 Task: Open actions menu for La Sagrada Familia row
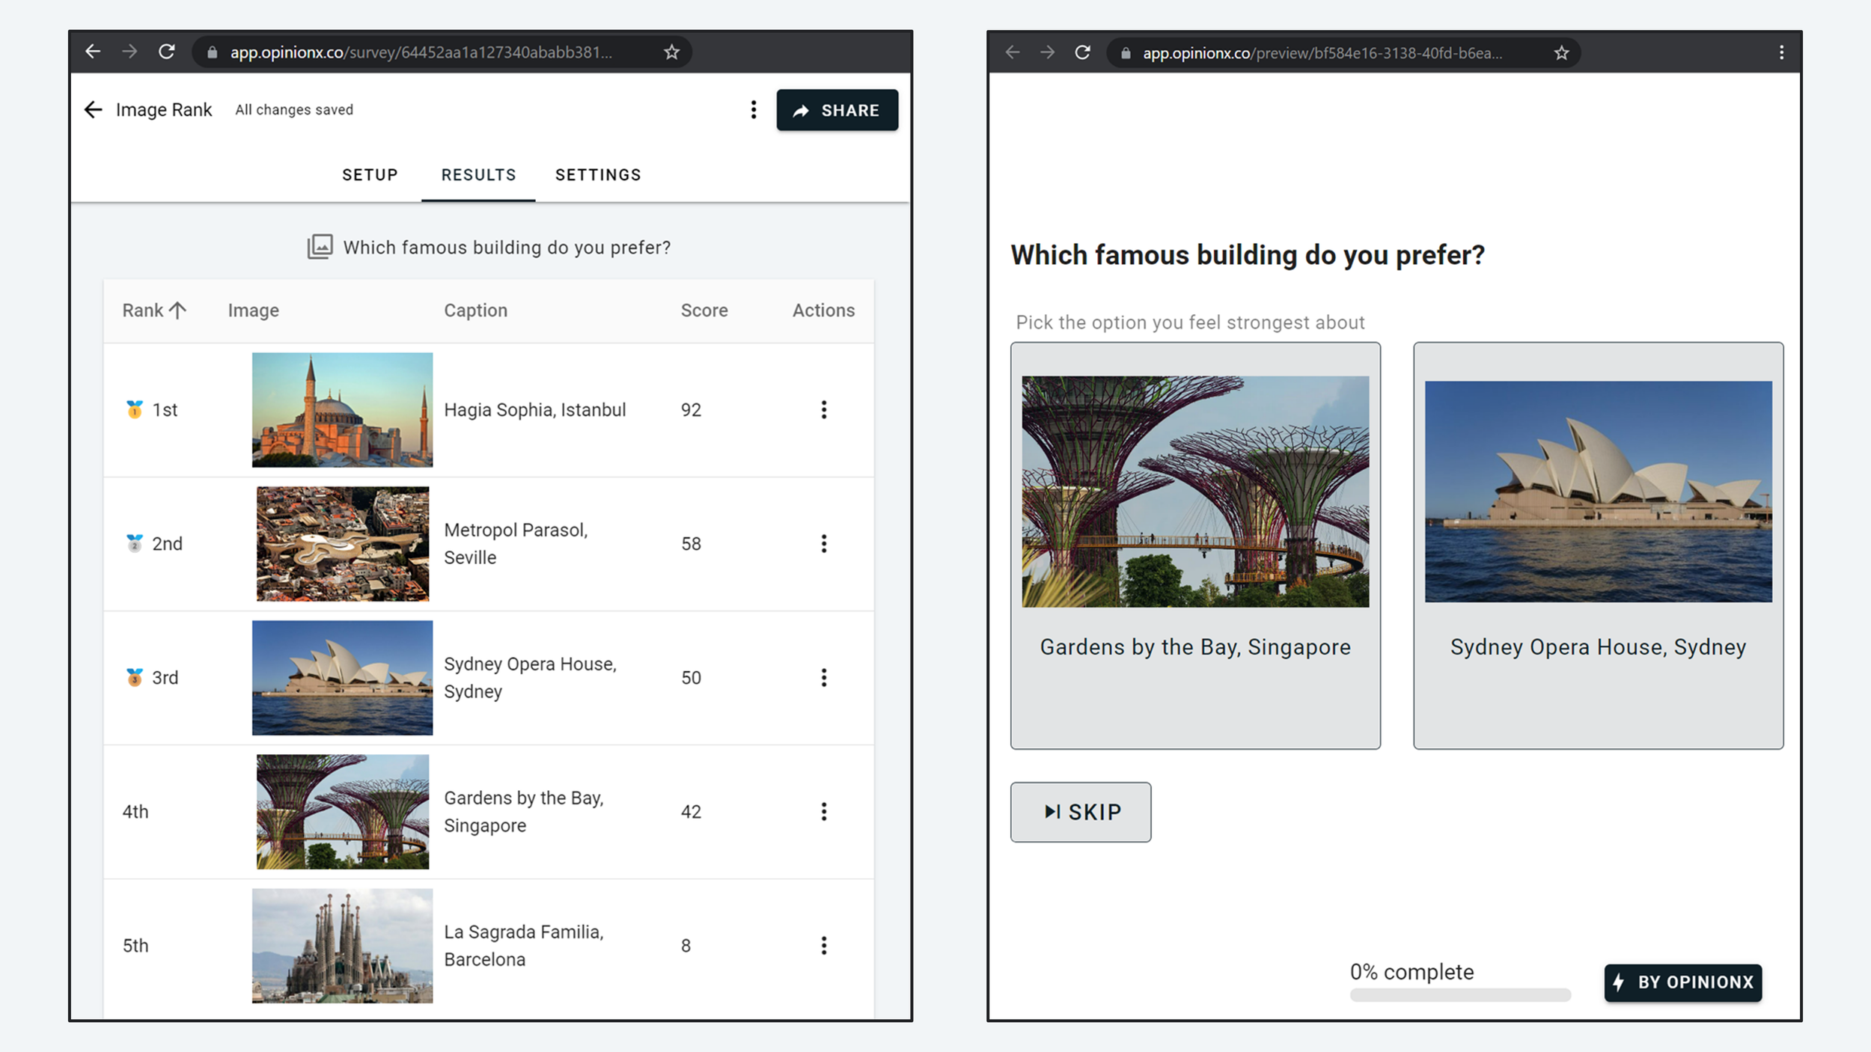click(x=823, y=945)
